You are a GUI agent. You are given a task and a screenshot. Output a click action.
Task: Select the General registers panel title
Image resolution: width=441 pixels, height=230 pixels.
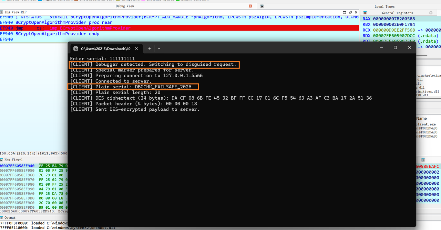point(397,13)
